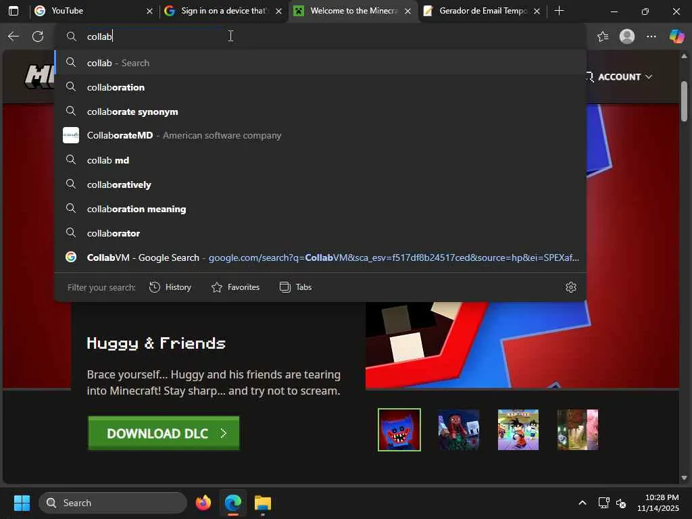
Task: Open the network display tray icon
Action: click(x=603, y=503)
